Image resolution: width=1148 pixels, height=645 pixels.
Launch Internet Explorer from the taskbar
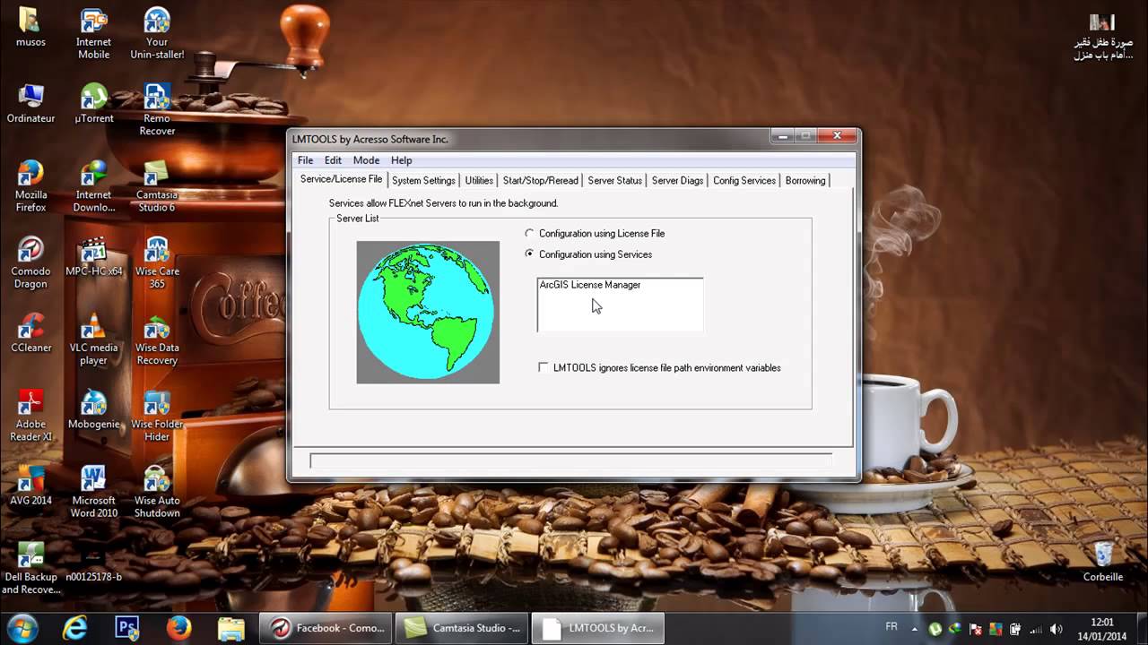pyautogui.click(x=75, y=627)
